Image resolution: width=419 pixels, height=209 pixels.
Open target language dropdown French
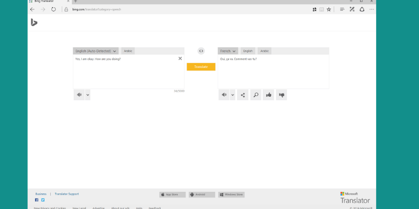coord(228,51)
